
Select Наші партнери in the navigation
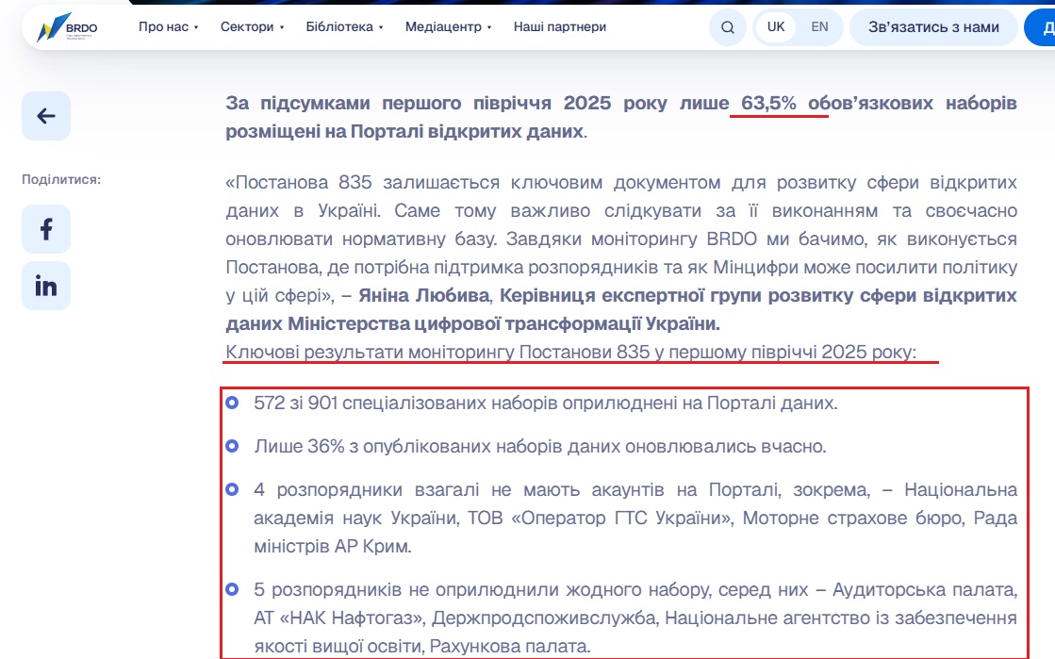559,27
